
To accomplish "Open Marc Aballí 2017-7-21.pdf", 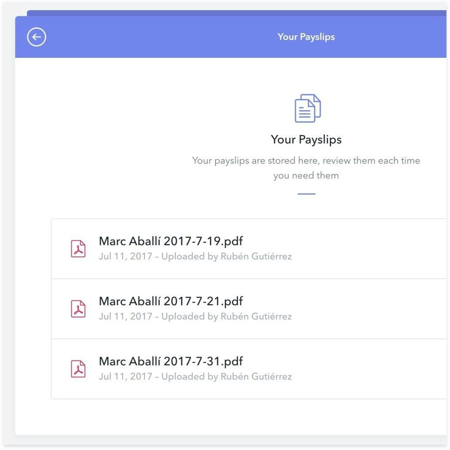I will pos(171,302).
